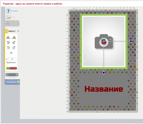
Task: Select the right triangle icon under Поворот
Action: (x=14, y=37)
